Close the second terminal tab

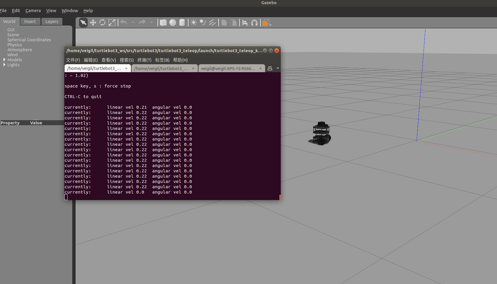193,68
